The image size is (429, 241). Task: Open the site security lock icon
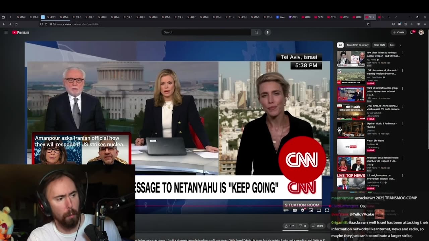(x=46, y=24)
